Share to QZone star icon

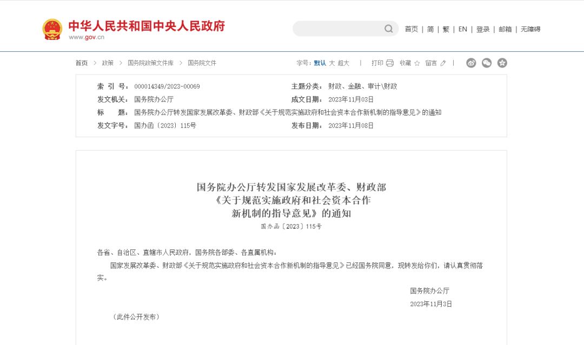502,63
